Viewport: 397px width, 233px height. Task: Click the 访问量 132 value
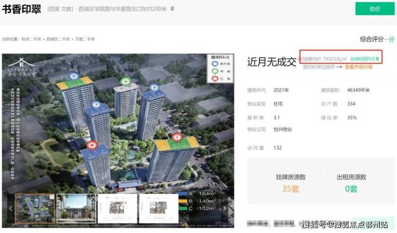pos(277,148)
